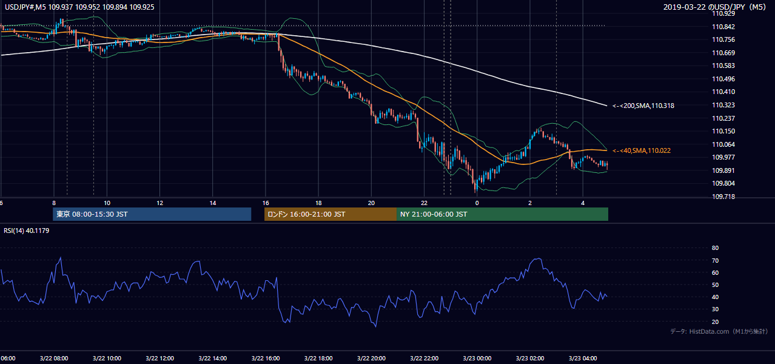This screenshot has width=775, height=364.
Task: Click price axis value 109.891
Action: pos(723,170)
